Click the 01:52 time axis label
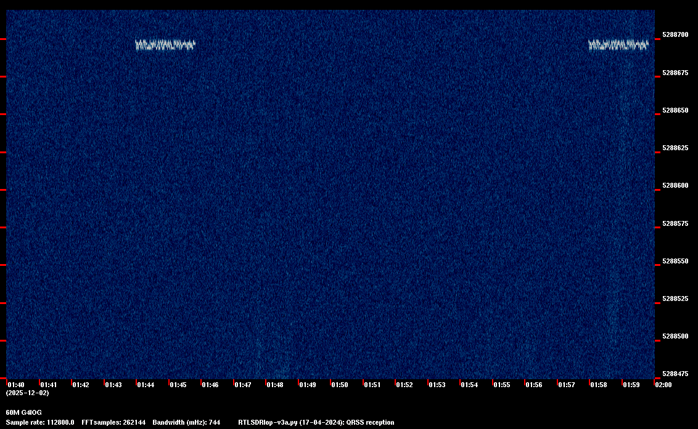This screenshot has height=429, width=698. tap(404, 385)
